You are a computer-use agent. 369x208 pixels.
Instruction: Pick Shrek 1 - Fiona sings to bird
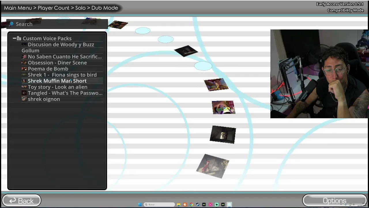coord(62,75)
